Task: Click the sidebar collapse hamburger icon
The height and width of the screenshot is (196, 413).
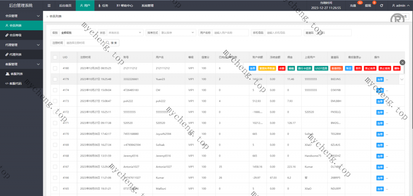Action: pyautogui.click(x=49, y=6)
